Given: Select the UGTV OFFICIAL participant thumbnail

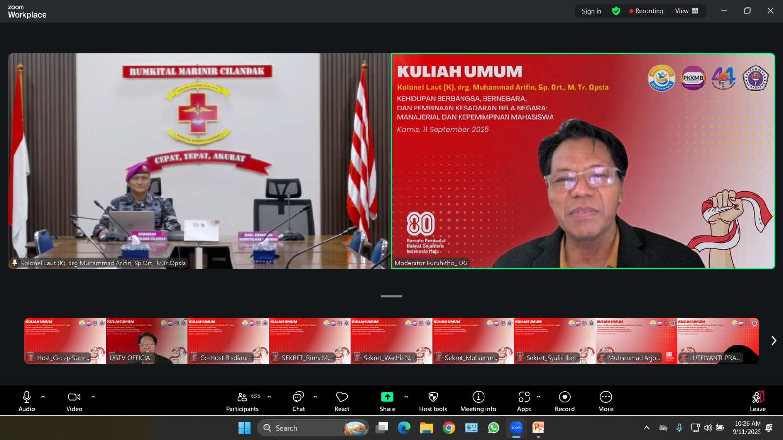Looking at the screenshot, I should coord(147,341).
